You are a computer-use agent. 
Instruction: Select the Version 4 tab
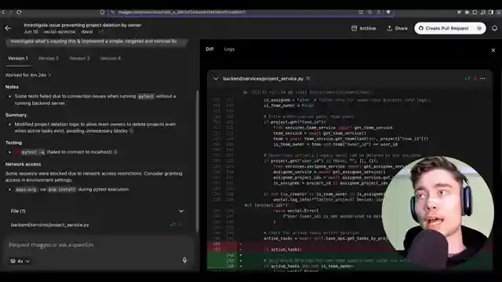tap(111, 58)
